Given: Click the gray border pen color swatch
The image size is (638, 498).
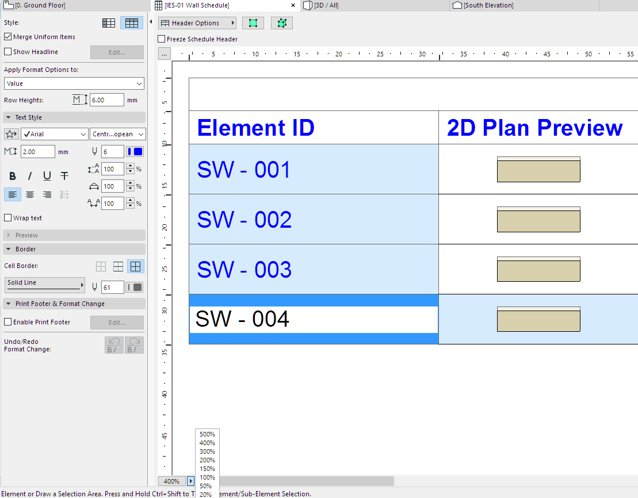Looking at the screenshot, I should click(x=134, y=288).
